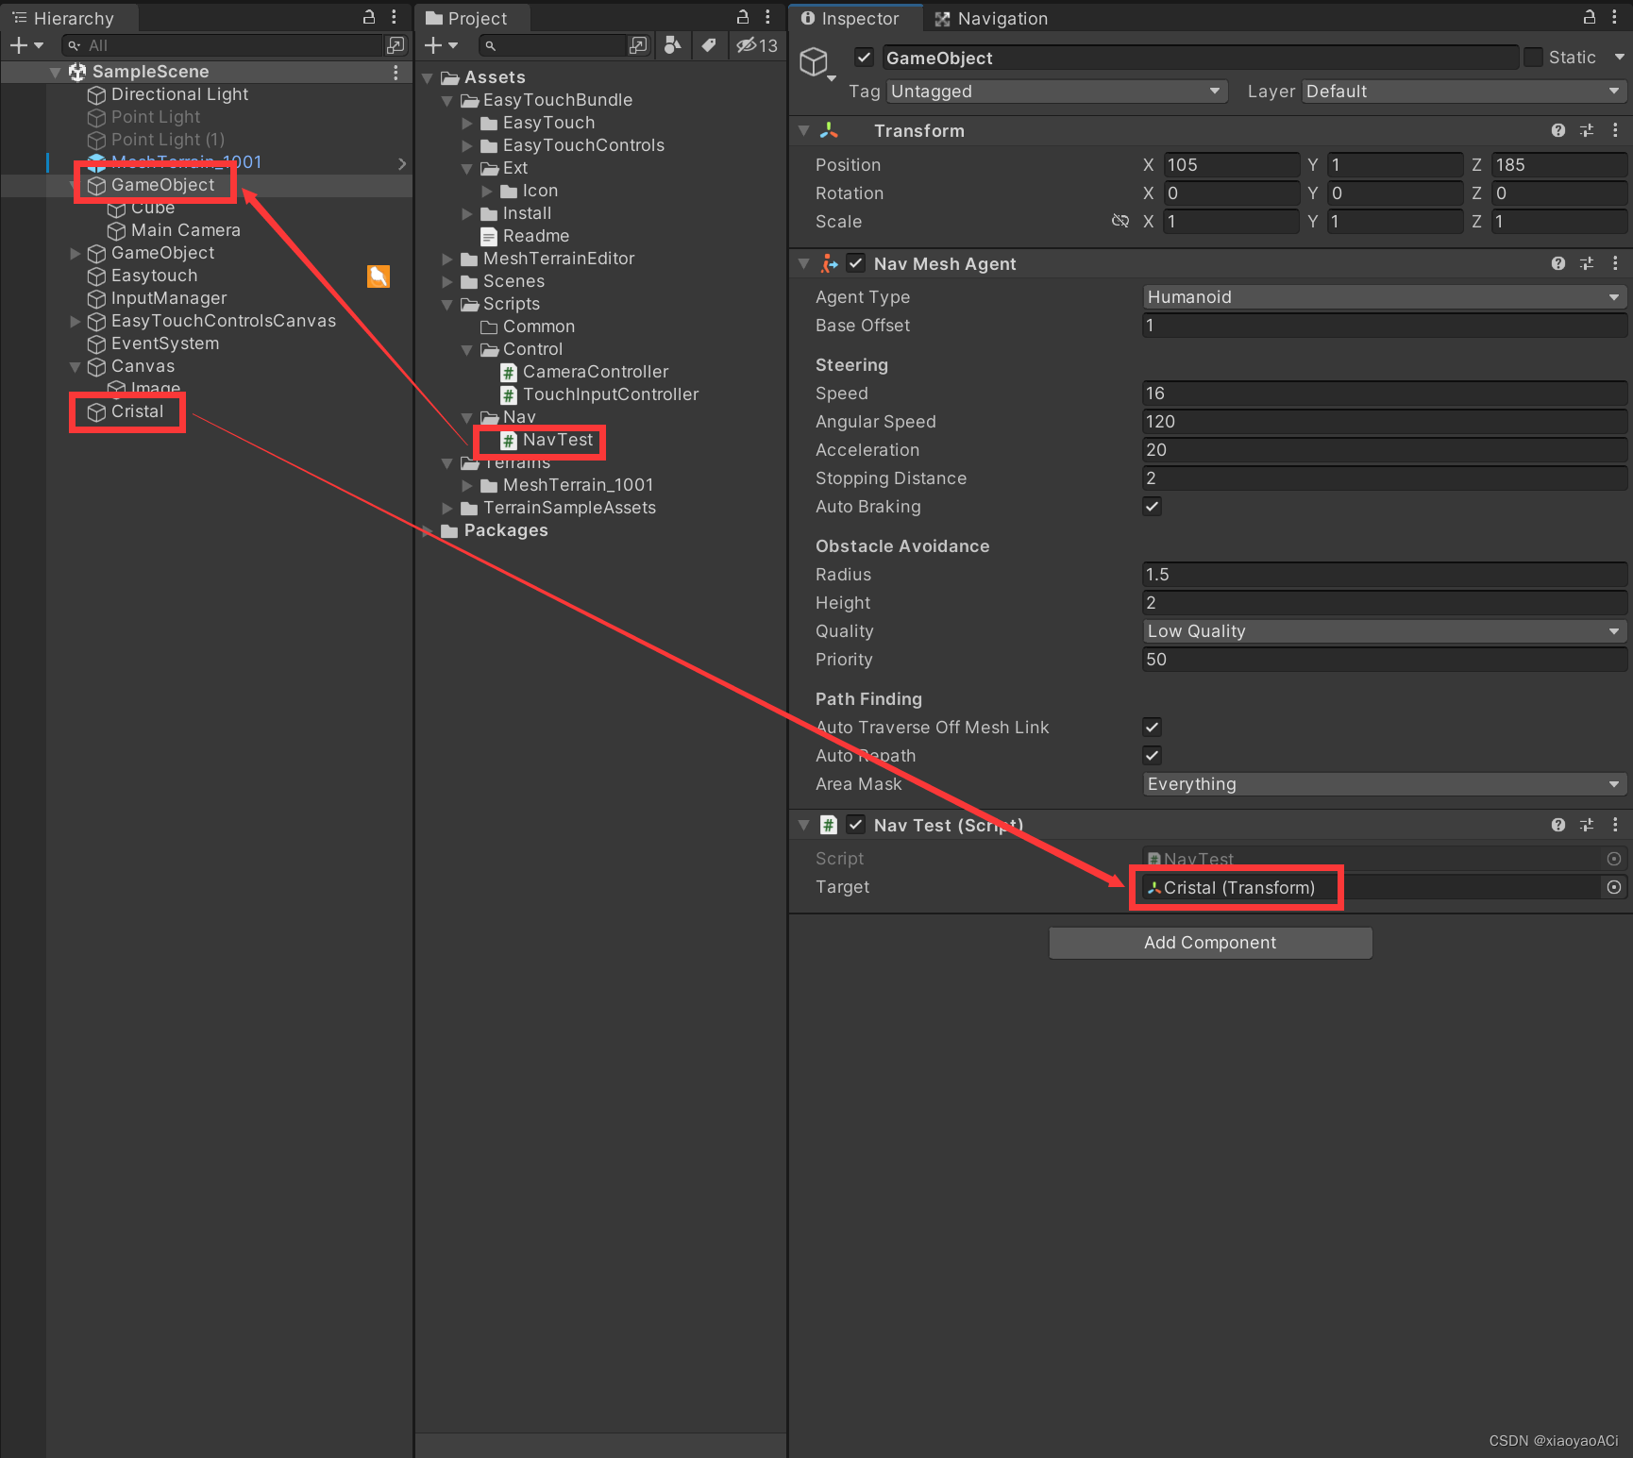Click the Hierarchy search field
The height and width of the screenshot is (1458, 1633).
pyautogui.click(x=222, y=45)
